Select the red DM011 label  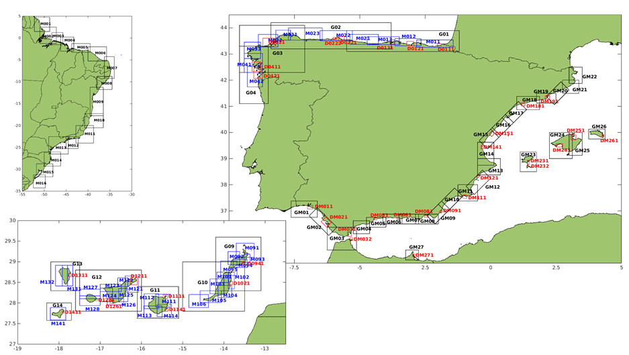pyautogui.click(x=324, y=207)
